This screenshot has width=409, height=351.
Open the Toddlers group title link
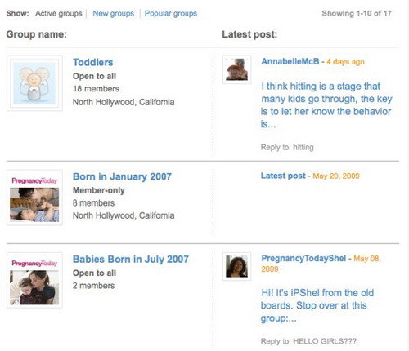tap(93, 62)
